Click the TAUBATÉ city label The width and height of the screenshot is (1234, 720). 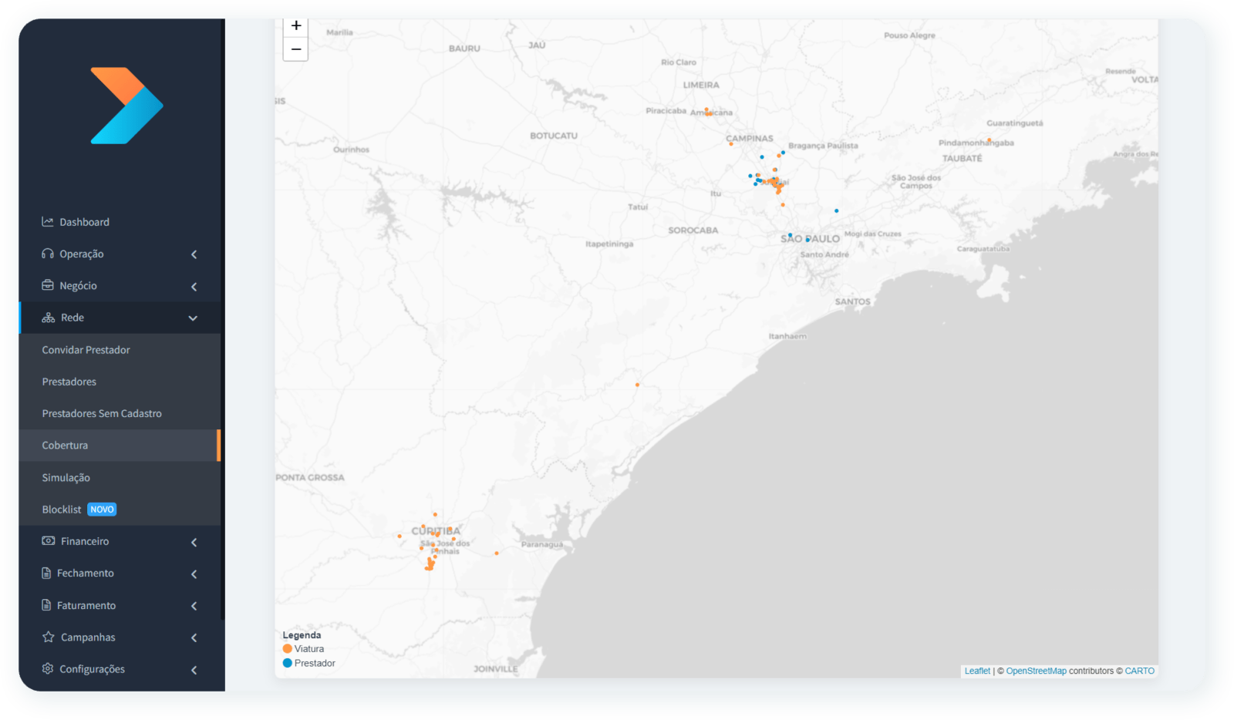962,159
